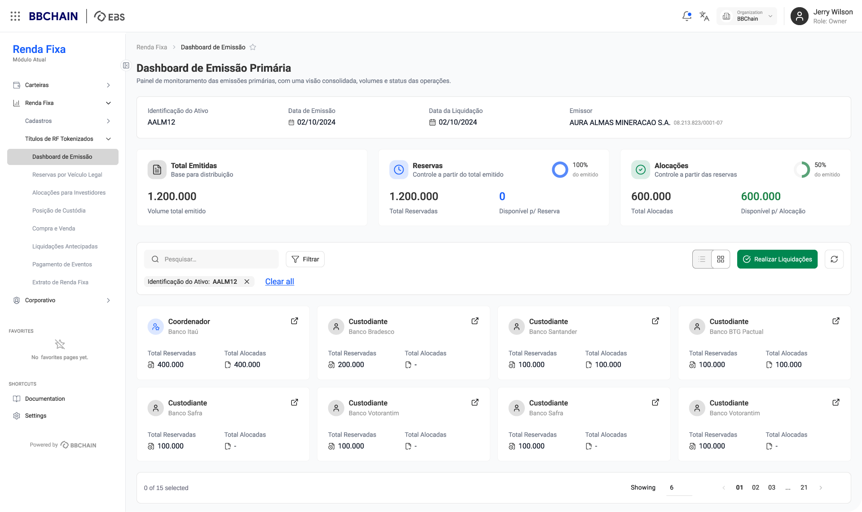Image resolution: width=862 pixels, height=512 pixels.
Task: Expand the Carteiras menu
Action: 63,85
